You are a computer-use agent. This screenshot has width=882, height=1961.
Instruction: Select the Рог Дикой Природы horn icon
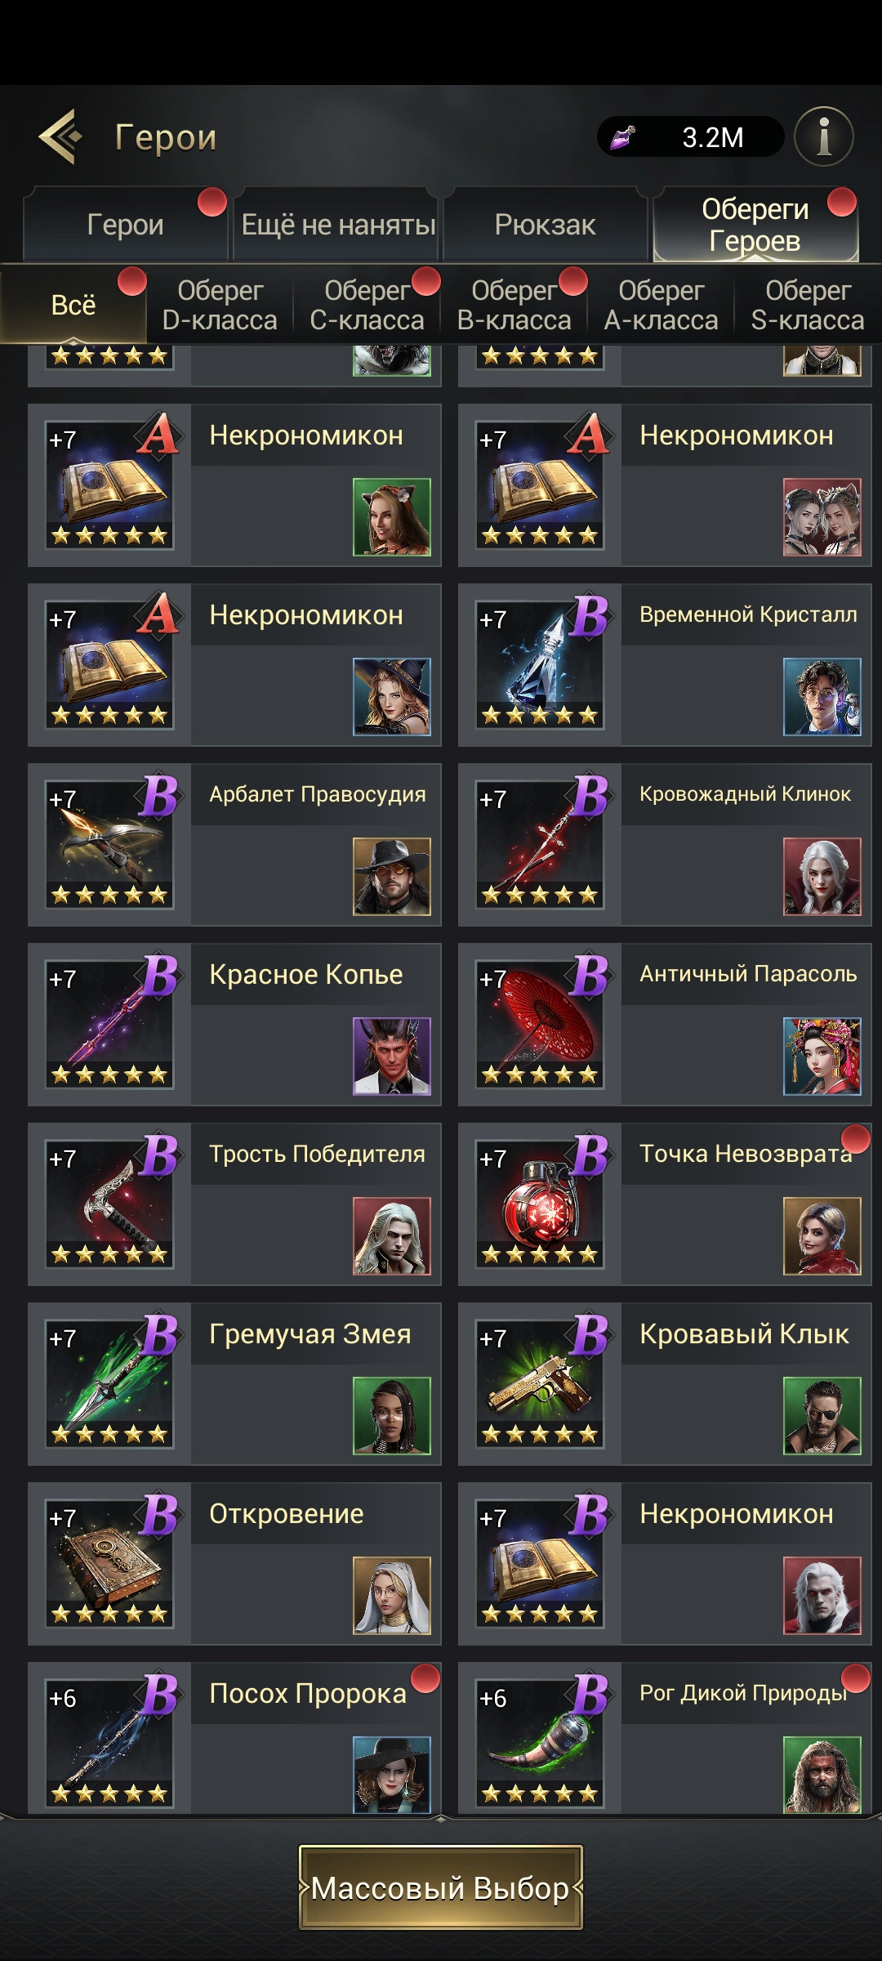pos(541,1743)
